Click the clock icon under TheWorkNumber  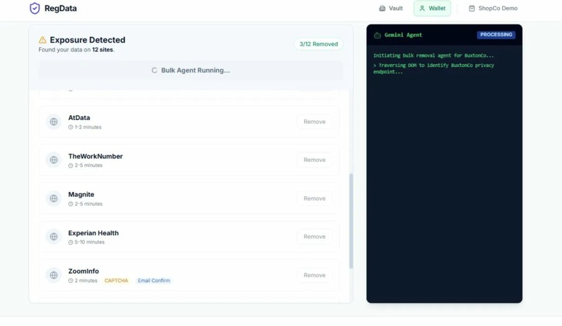point(70,165)
